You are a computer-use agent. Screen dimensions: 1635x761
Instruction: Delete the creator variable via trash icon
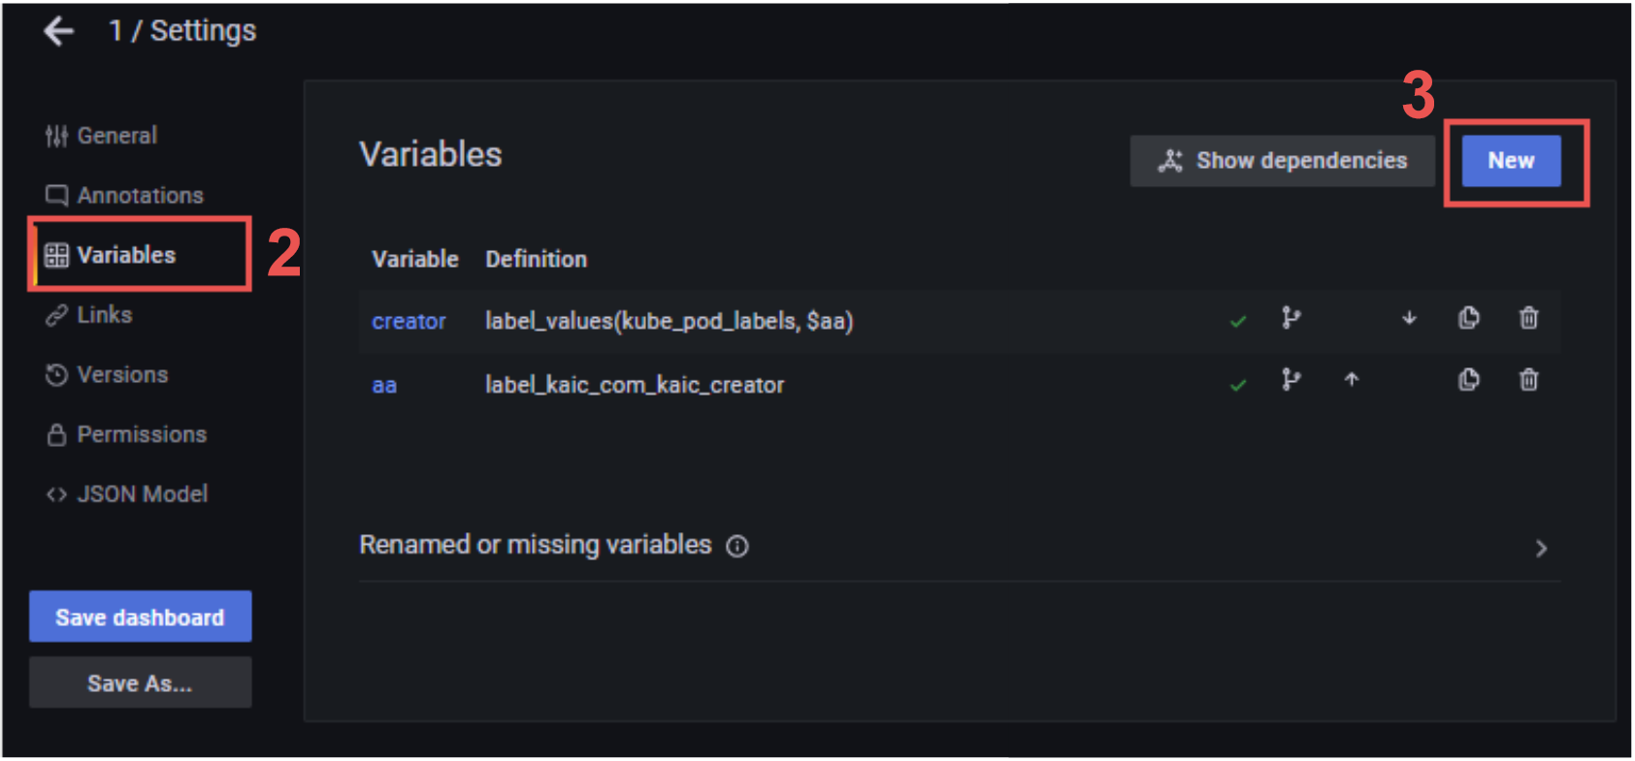click(x=1528, y=318)
